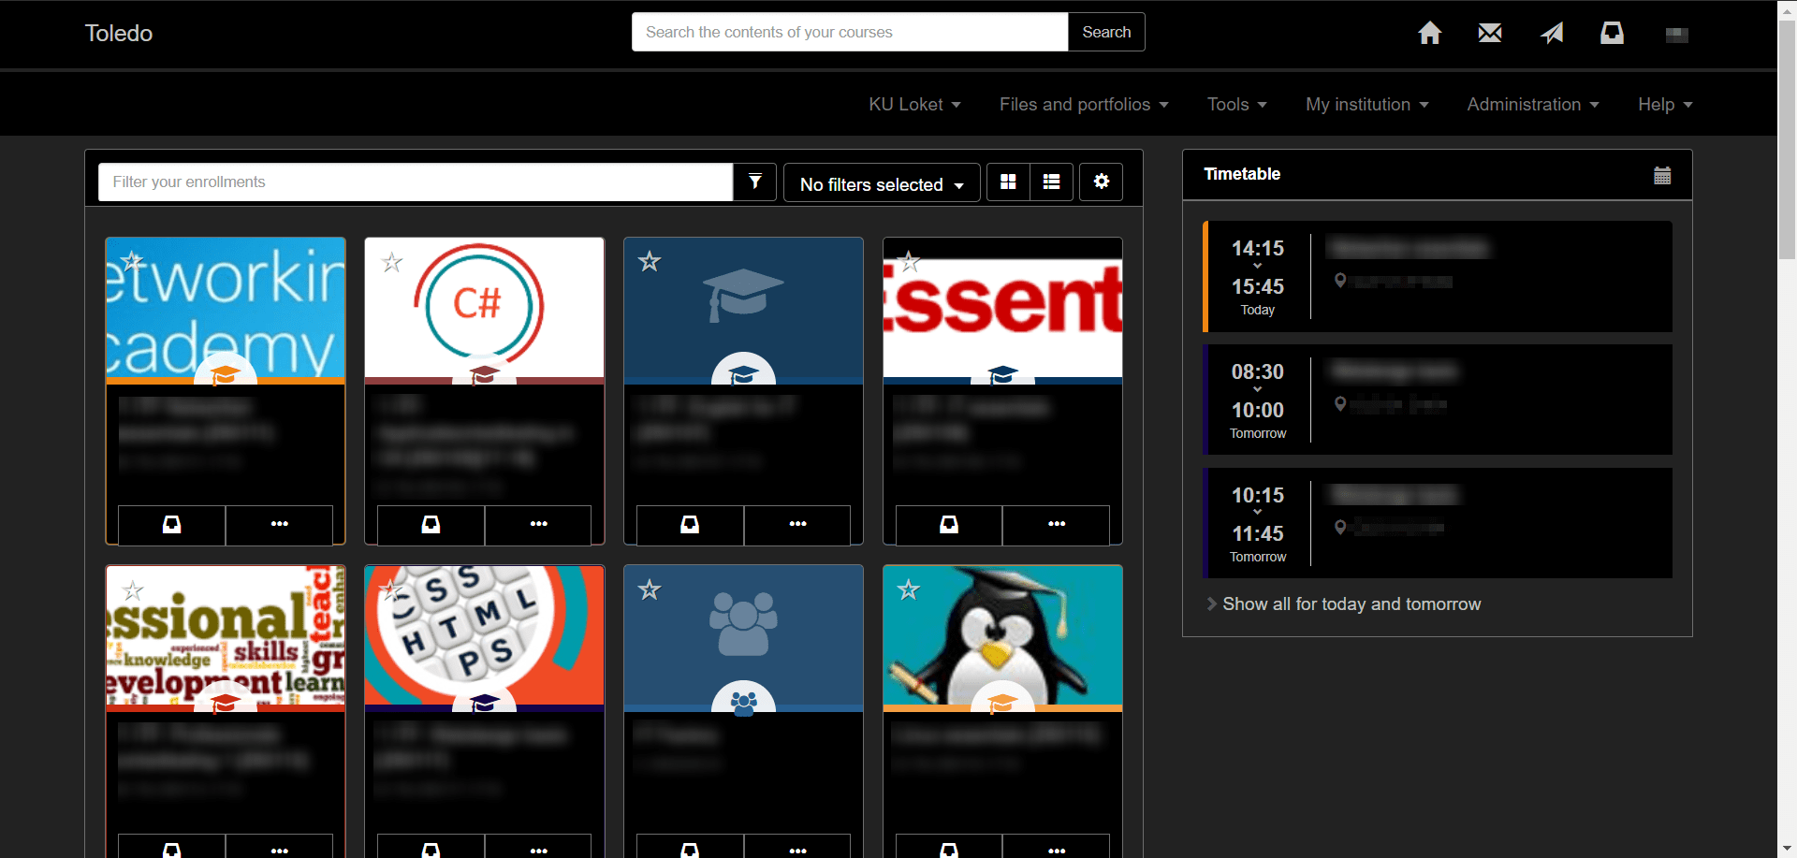Click the Search button
This screenshot has width=1797, height=858.
(1105, 32)
